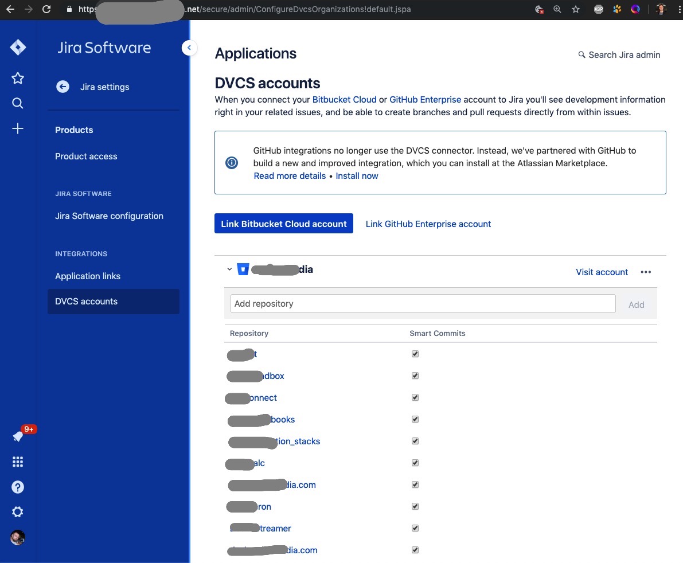Go back with the browser back arrow
This screenshot has height=563, width=683.
point(10,9)
